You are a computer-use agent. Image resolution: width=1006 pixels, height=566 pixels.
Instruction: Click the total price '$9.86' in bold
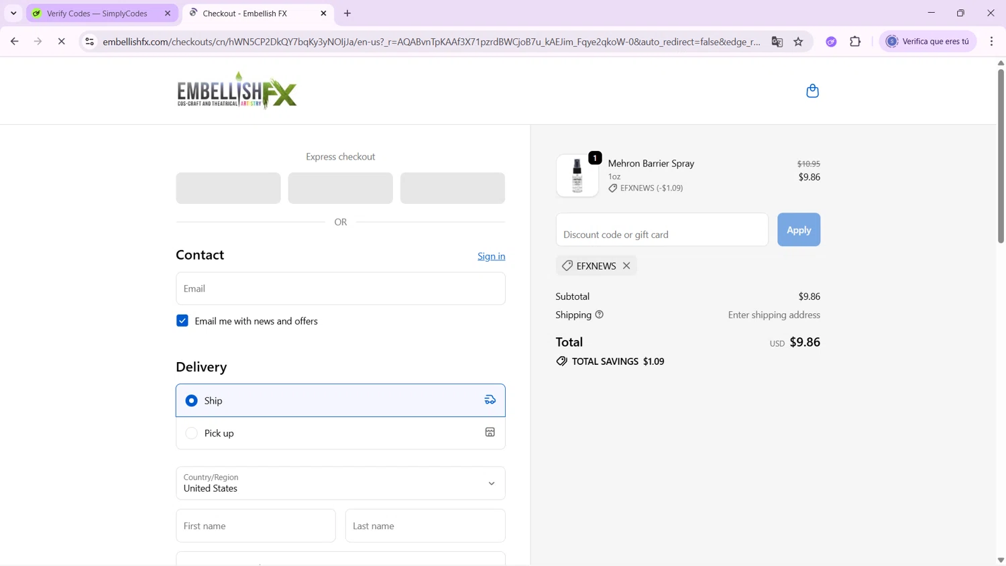tap(805, 342)
